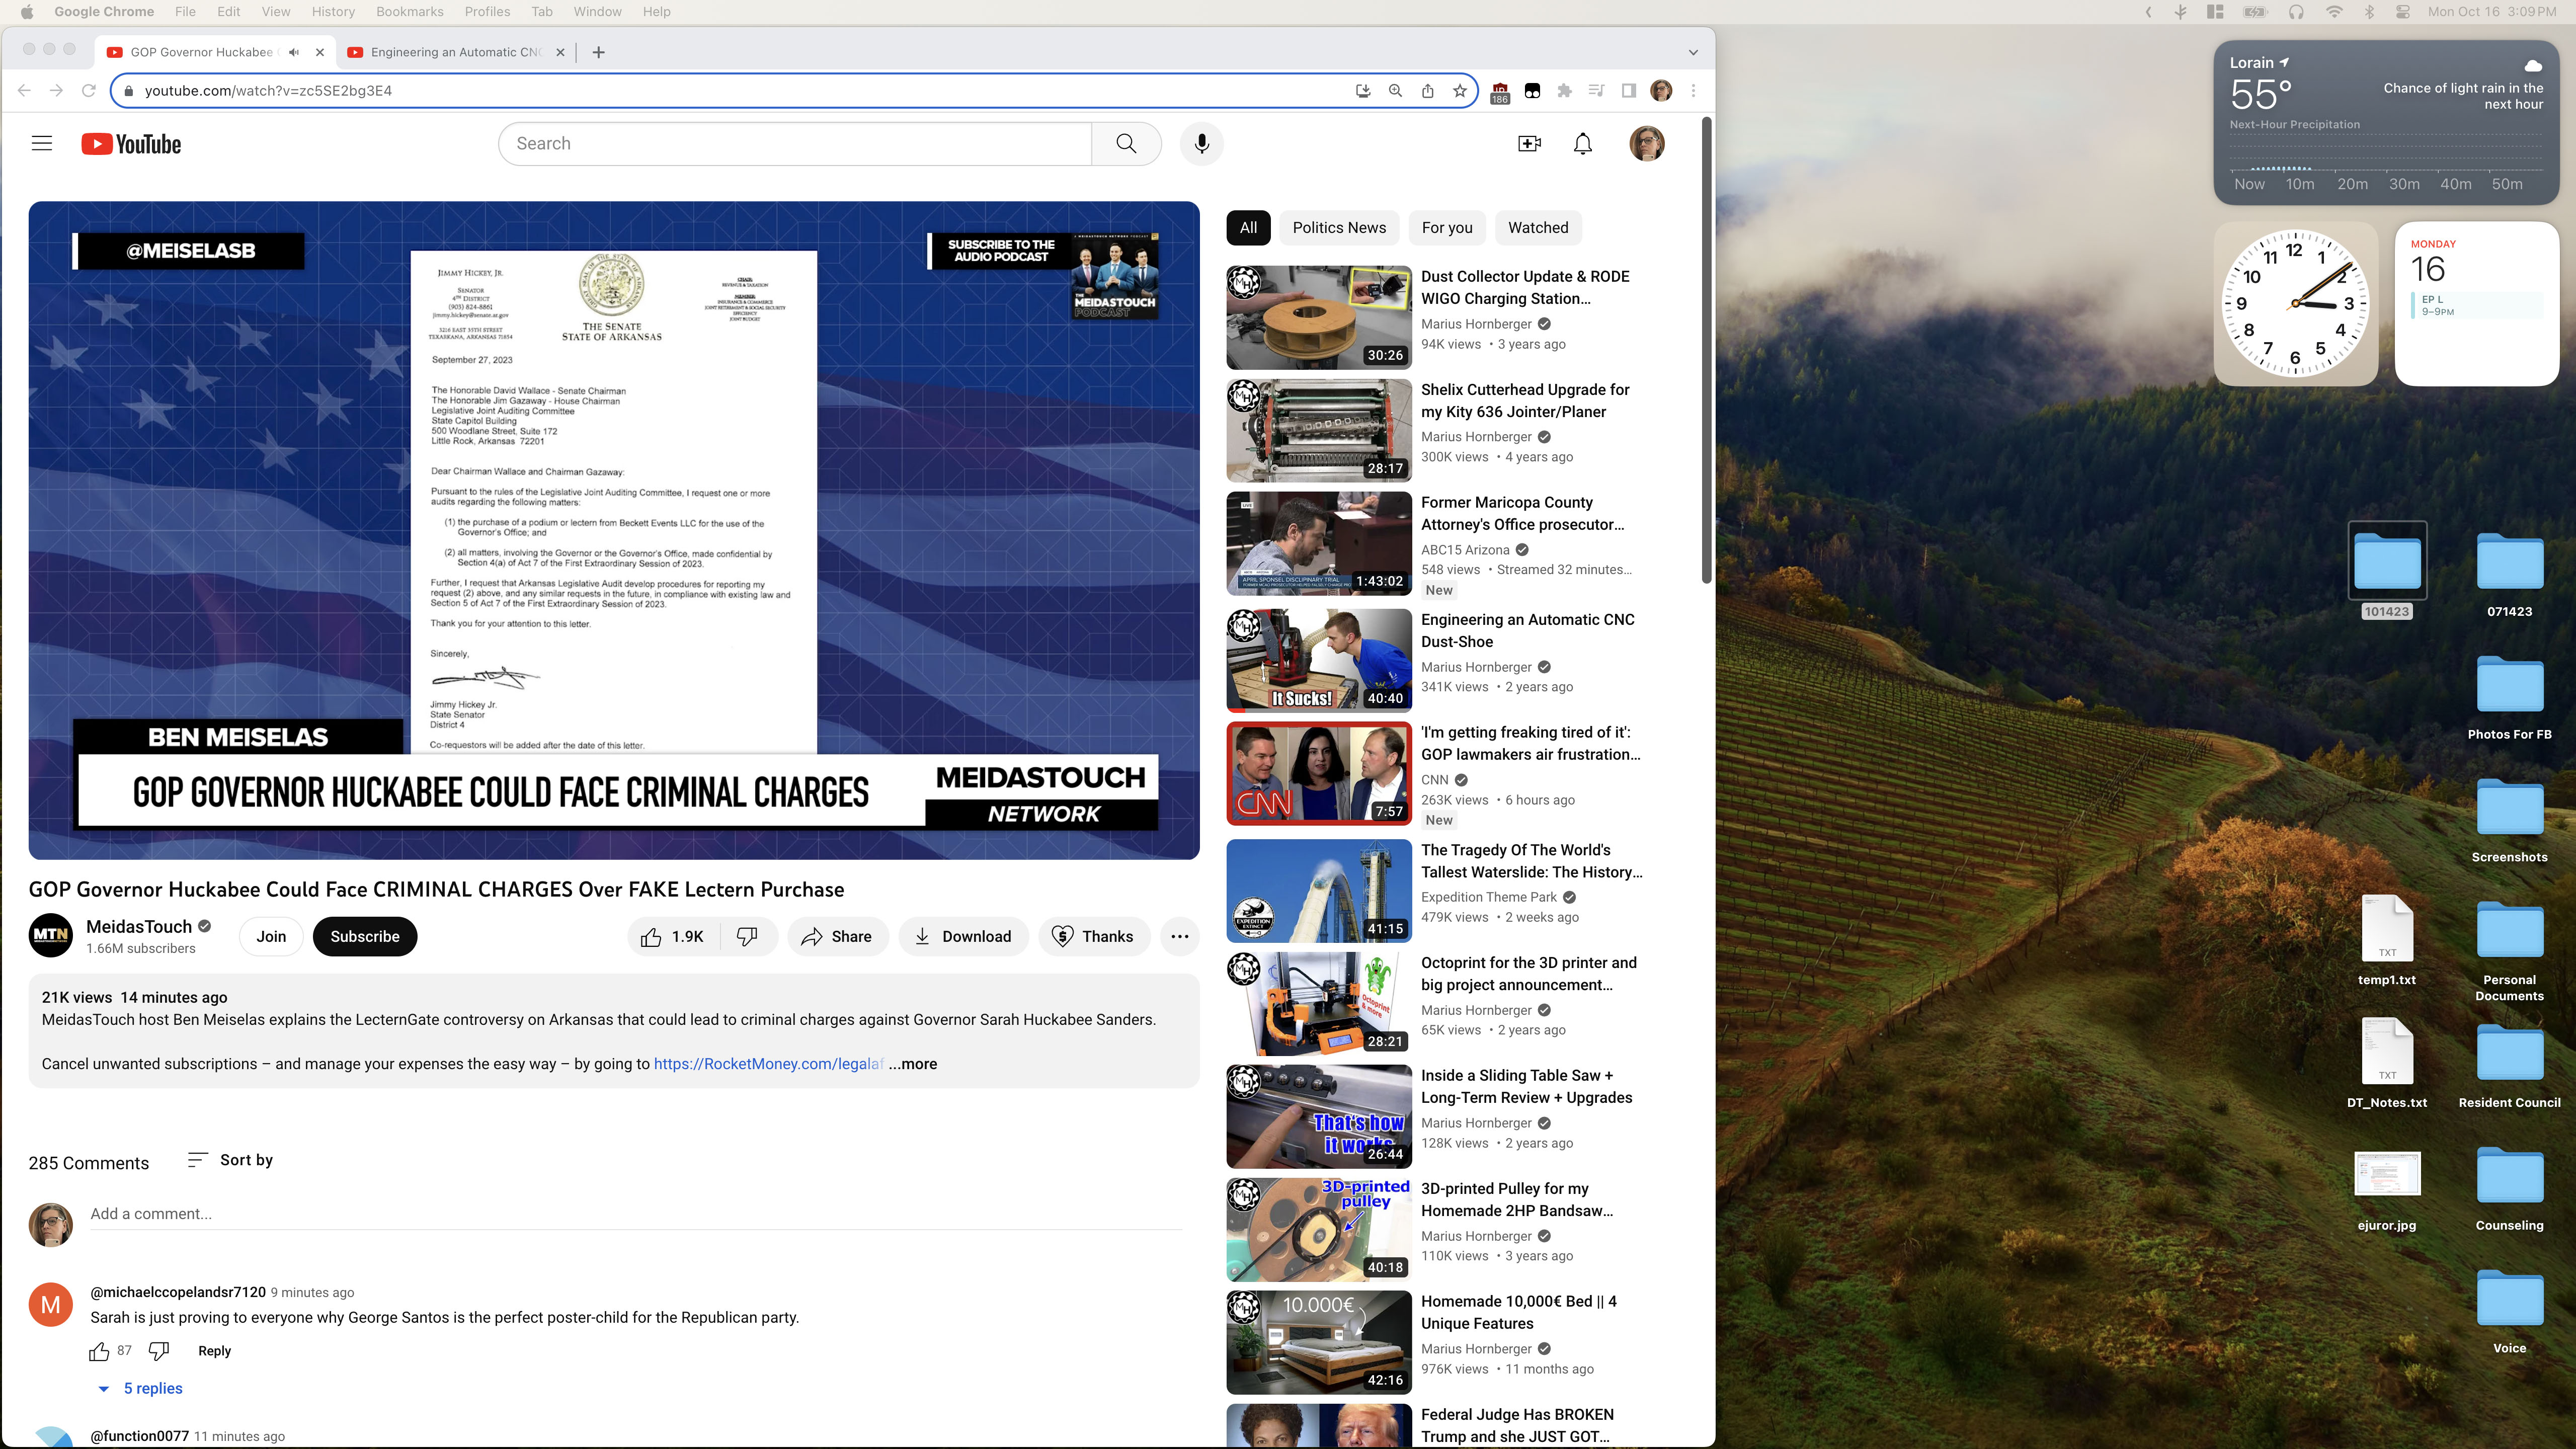2576x1449 pixels.
Task: Open the notifications bell
Action: coord(1582,144)
